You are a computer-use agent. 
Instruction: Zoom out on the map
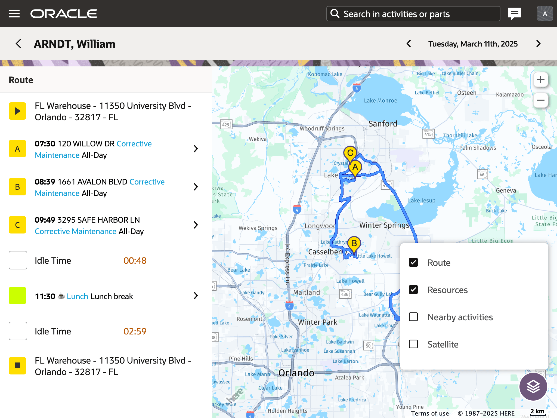coord(540,100)
